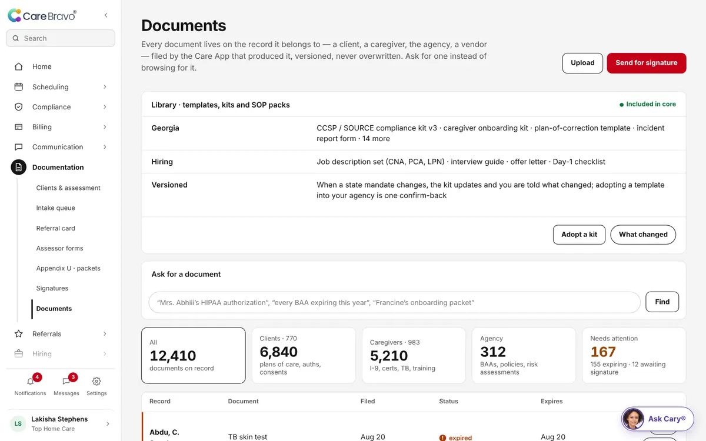Screen dimensions: 706x441
Task: Click Send for signature button
Action: click(647, 63)
